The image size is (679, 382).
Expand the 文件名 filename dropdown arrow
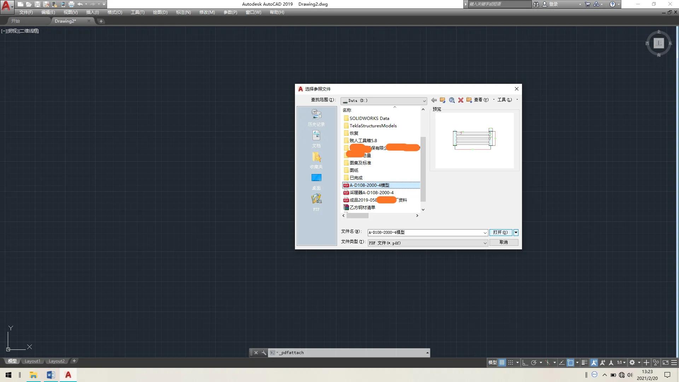(485, 233)
